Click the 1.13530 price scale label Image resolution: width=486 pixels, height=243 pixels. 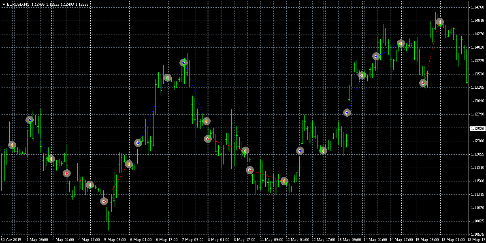(x=477, y=74)
